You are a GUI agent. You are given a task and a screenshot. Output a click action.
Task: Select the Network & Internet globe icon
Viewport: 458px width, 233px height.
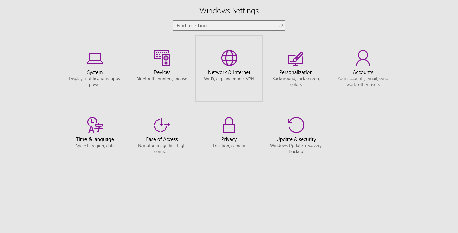229,58
